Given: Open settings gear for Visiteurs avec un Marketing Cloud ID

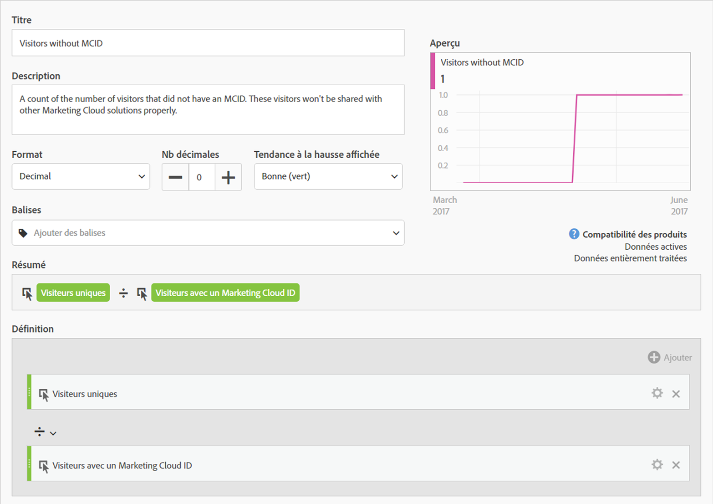Looking at the screenshot, I should [657, 465].
